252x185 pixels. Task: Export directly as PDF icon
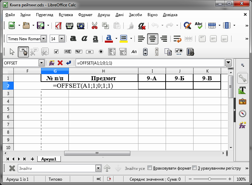pos(58,26)
